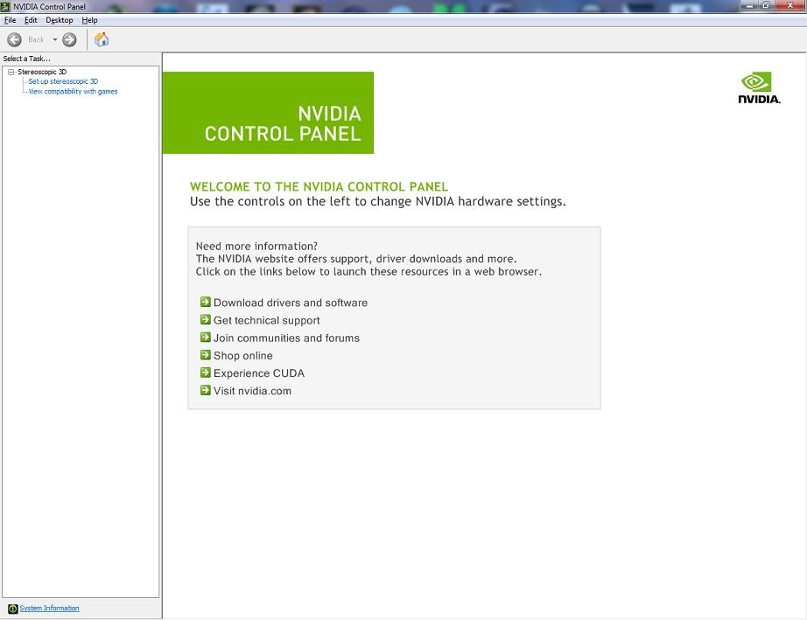Click the 'Need more information?' text
Image resolution: width=807 pixels, height=620 pixels.
click(256, 247)
